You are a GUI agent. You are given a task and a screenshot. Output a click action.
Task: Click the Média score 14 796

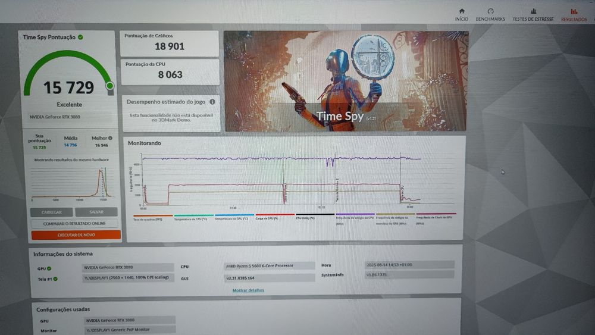(70, 145)
